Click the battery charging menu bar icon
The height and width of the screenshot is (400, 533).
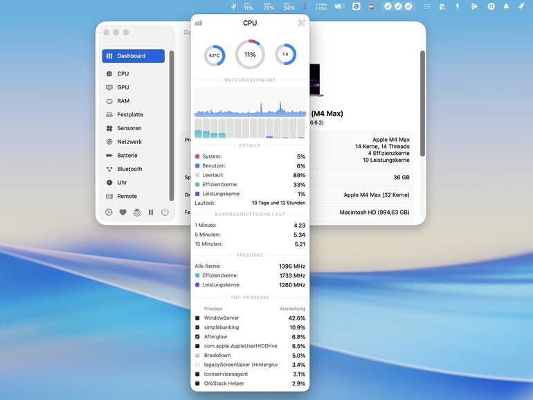(339, 6)
